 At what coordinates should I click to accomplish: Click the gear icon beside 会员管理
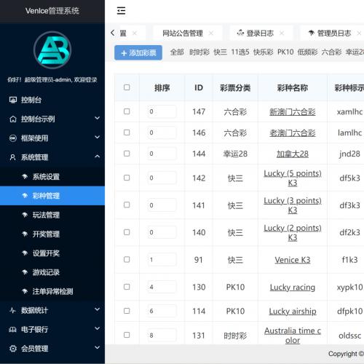[13, 349]
